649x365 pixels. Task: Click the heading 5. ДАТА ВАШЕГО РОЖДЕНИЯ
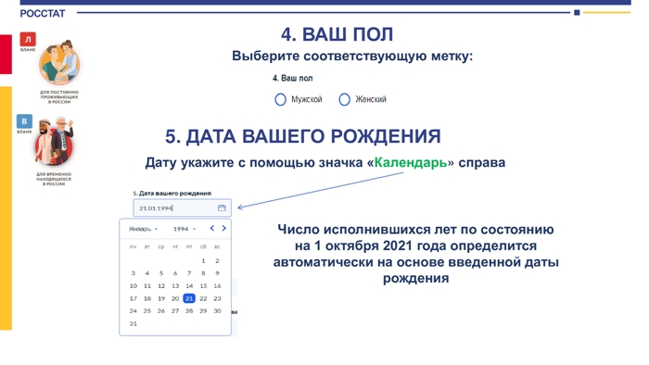click(x=303, y=136)
